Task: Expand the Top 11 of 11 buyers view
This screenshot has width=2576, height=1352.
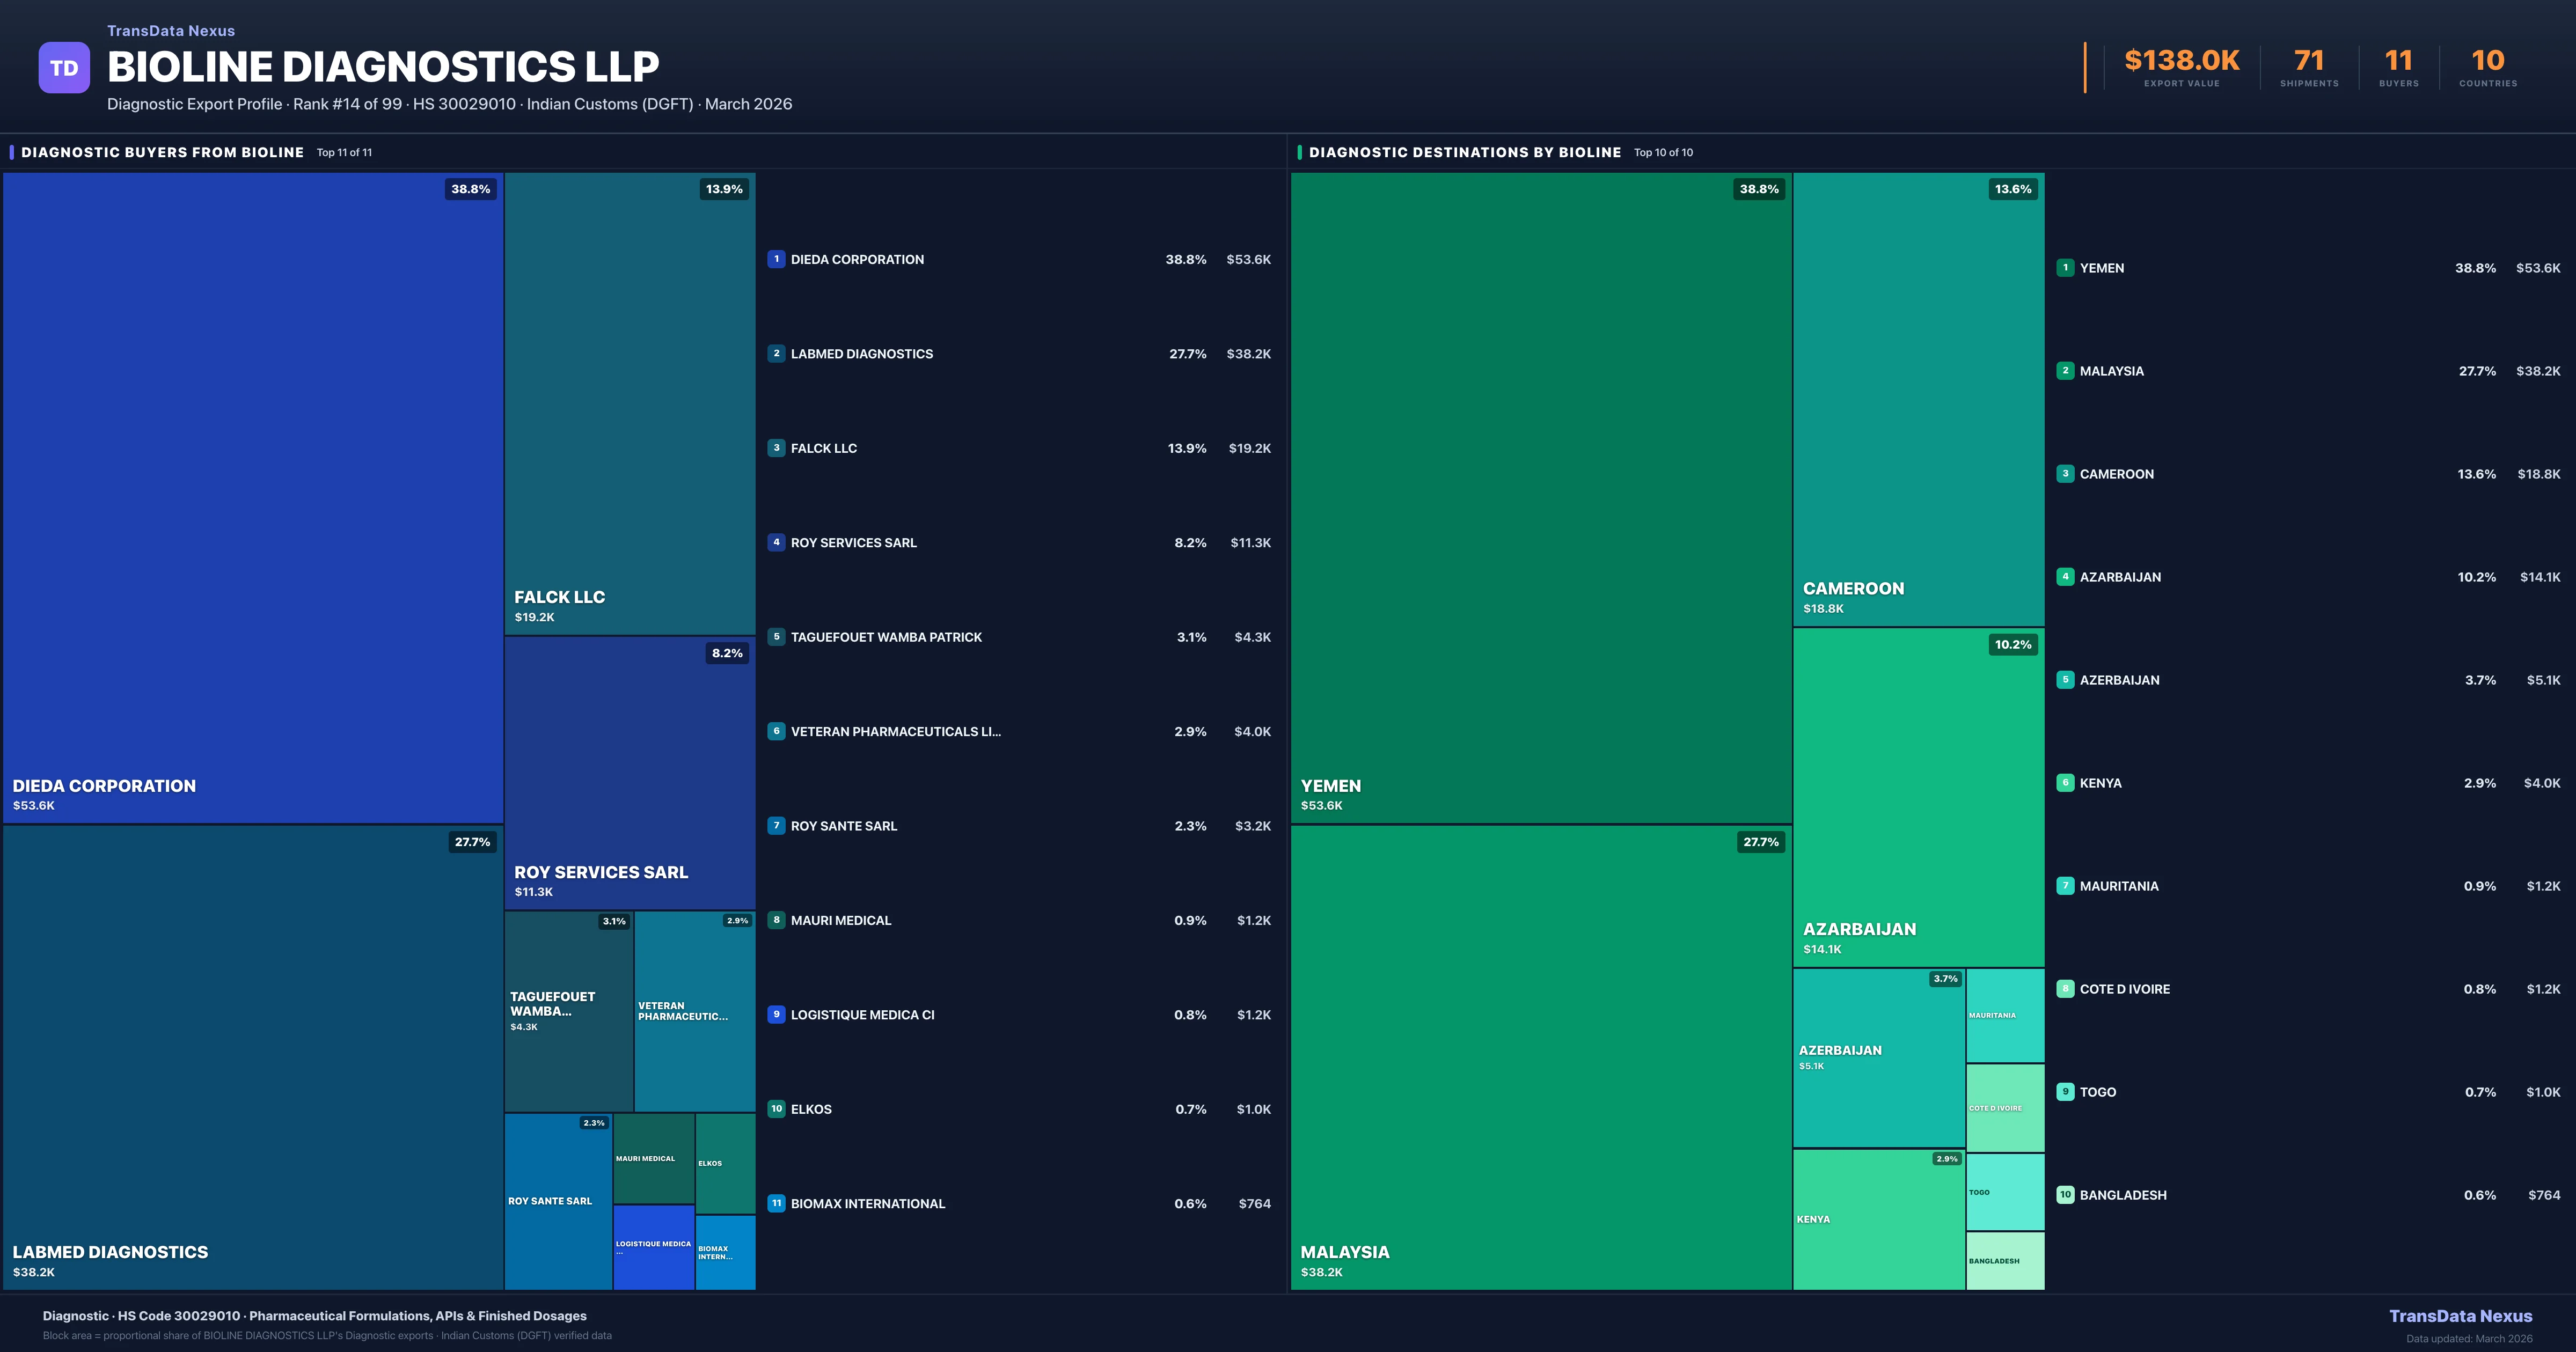Action: pos(344,152)
